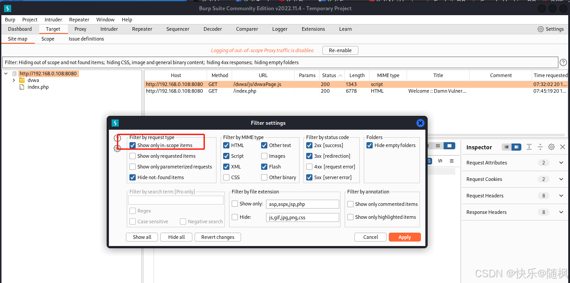
Task: Click Cancel in Filter settings
Action: click(x=370, y=237)
